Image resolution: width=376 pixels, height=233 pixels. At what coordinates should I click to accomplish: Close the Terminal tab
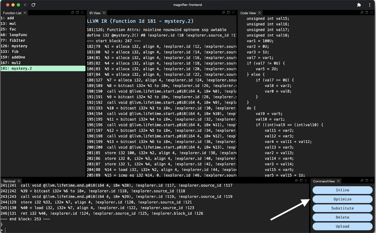click(x=19, y=181)
